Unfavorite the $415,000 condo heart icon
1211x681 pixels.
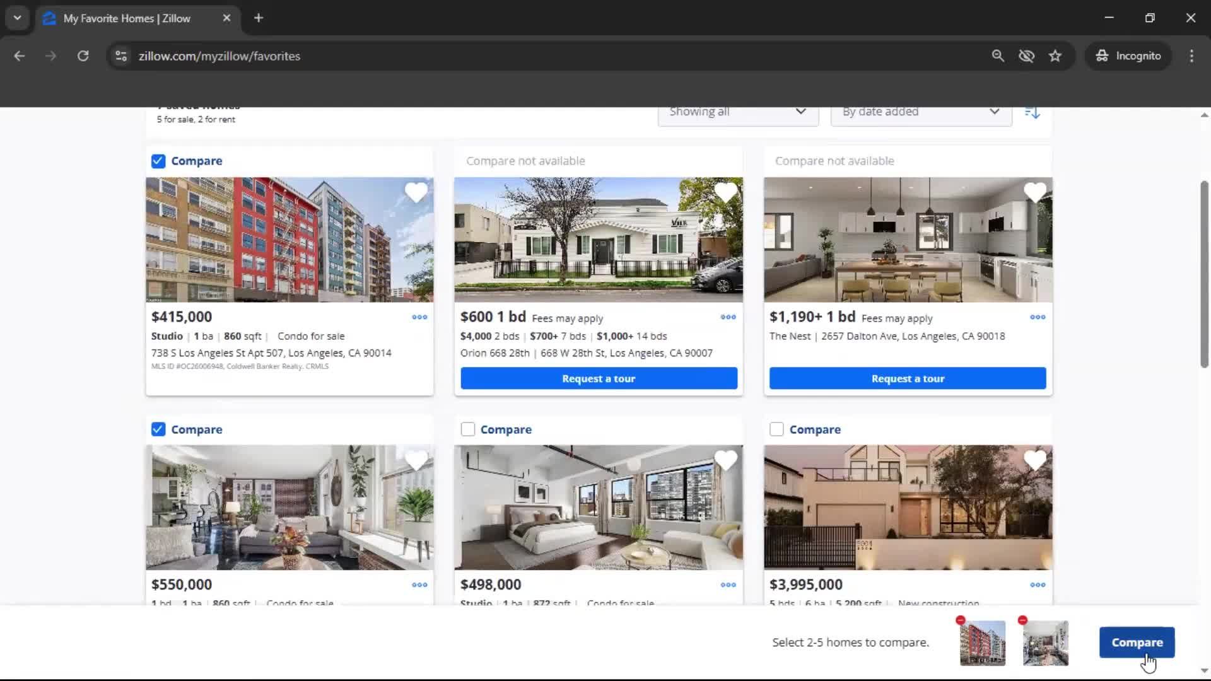tap(416, 192)
